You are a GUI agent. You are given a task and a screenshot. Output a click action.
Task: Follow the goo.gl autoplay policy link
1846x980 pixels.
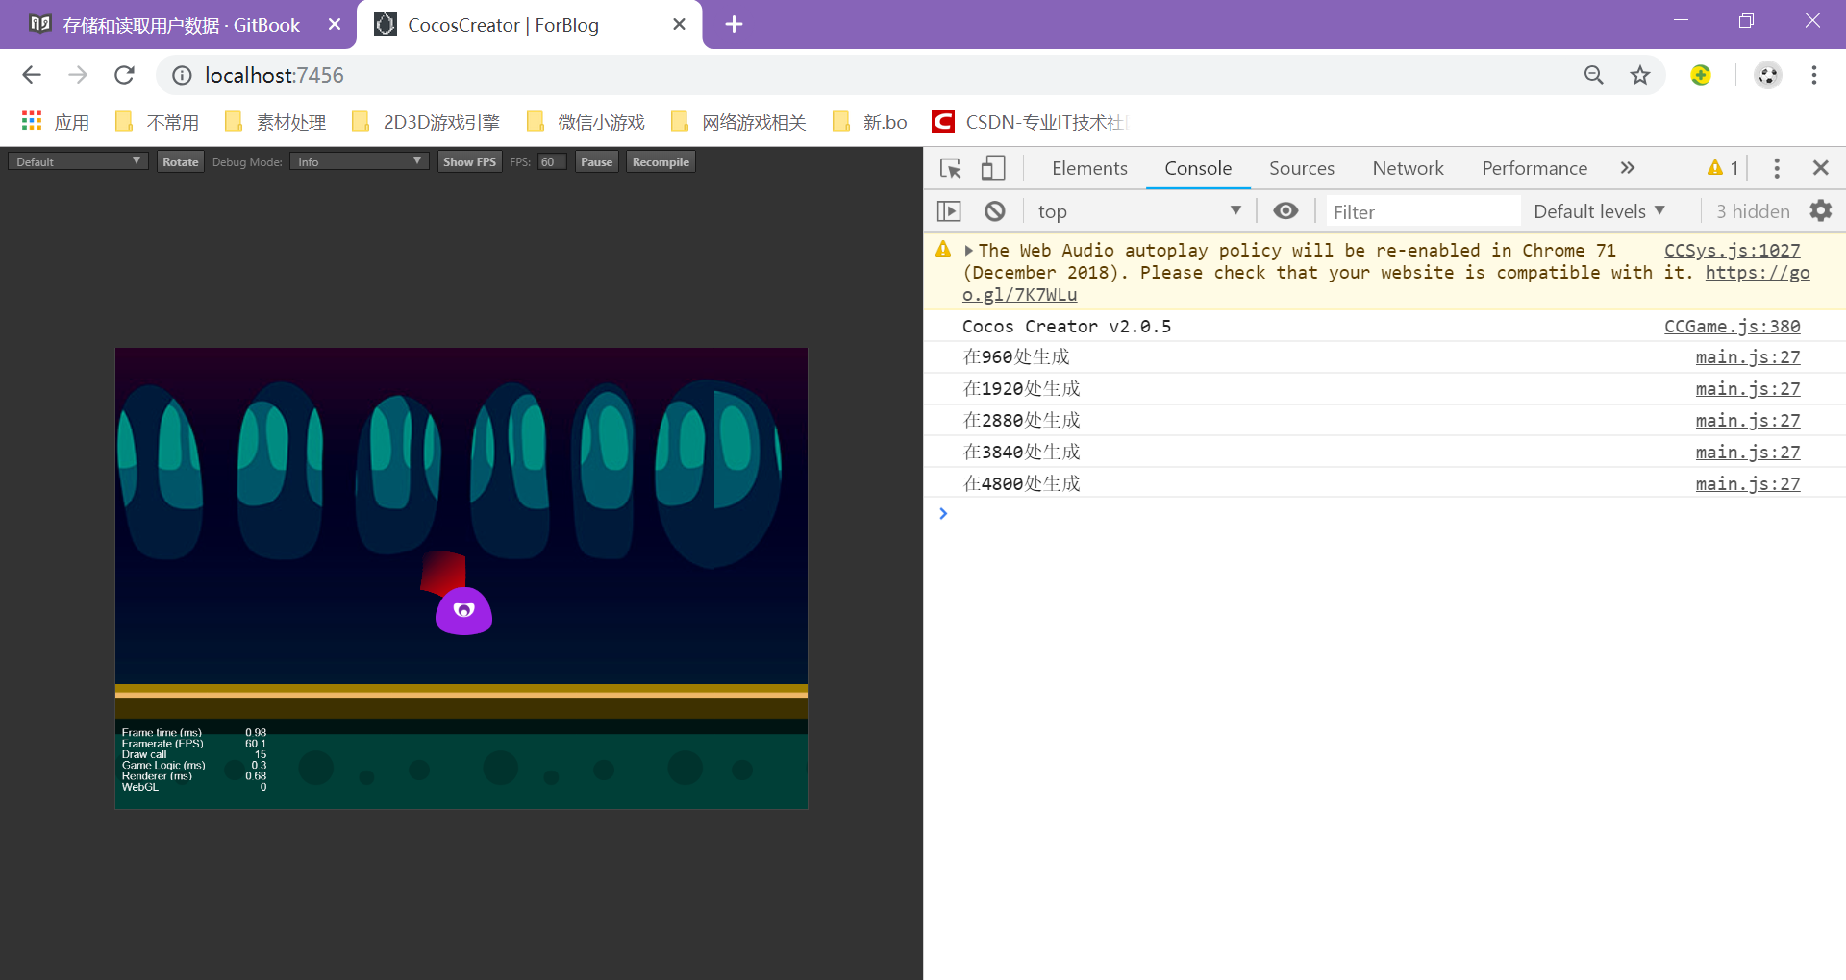tap(1758, 273)
